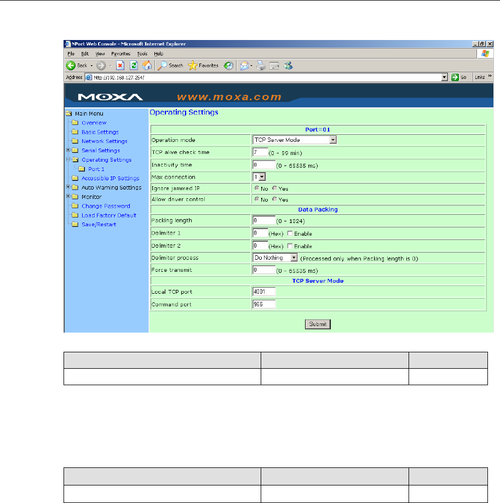500x503 pixels.
Task: Open the Back button history dropdown arrow
Action: click(x=91, y=66)
